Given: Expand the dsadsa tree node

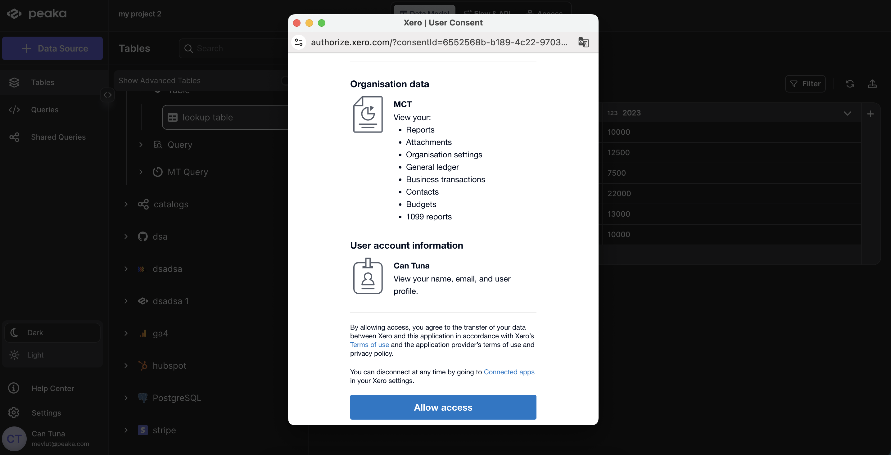Looking at the screenshot, I should point(126,269).
